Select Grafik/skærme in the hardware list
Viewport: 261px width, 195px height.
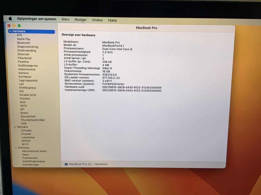click(x=28, y=66)
